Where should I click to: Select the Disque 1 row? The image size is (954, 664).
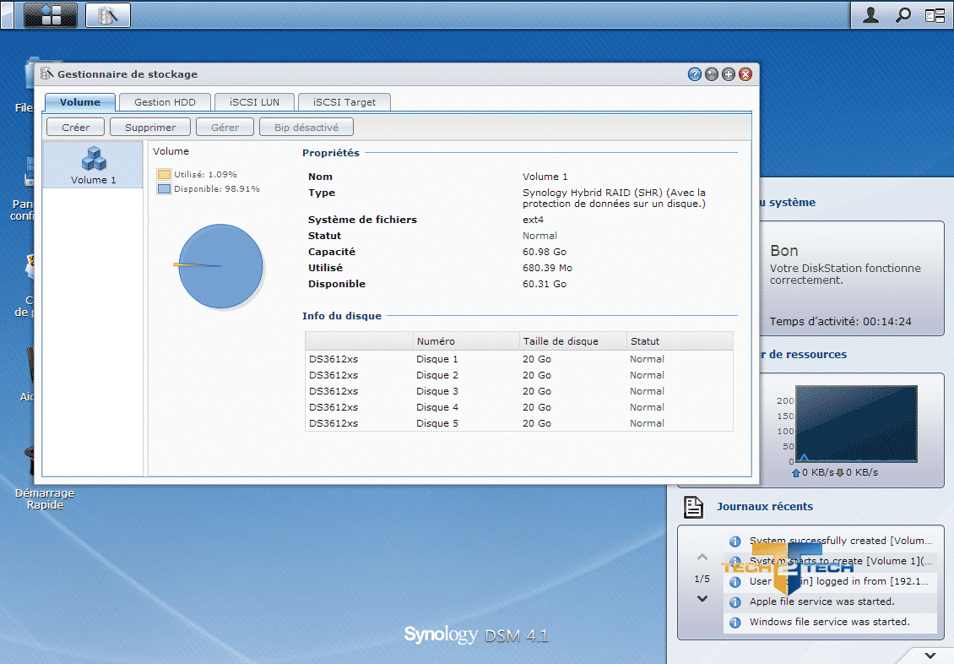tap(519, 359)
